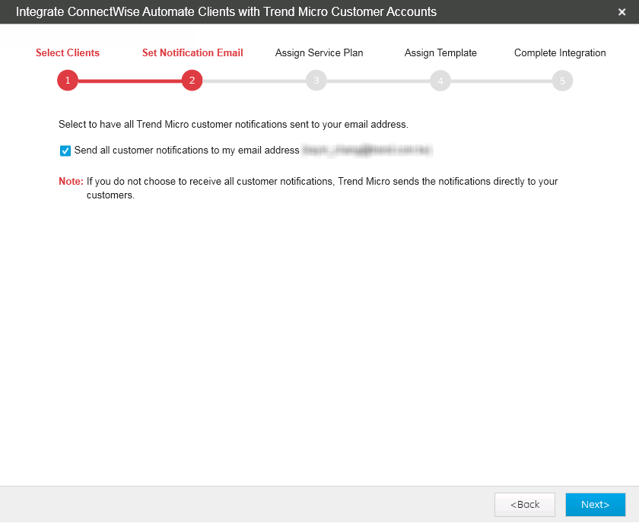
Task: Open the Select Clients step label
Action: coord(68,53)
